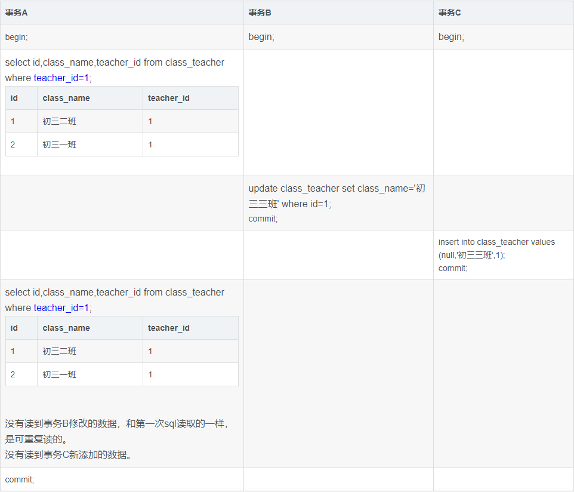Image resolution: width=574 pixels, height=492 pixels.
Task: Click 'update class_teacher set class_name' line
Action: [337, 188]
